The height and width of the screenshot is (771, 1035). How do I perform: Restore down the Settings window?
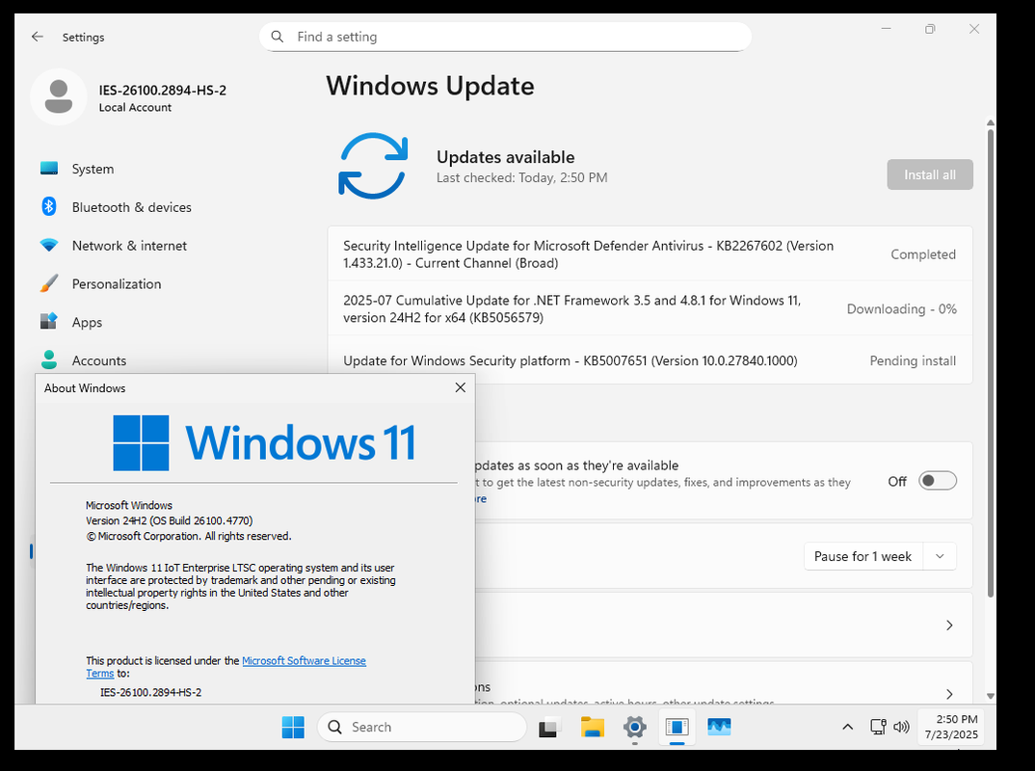pyautogui.click(x=930, y=29)
